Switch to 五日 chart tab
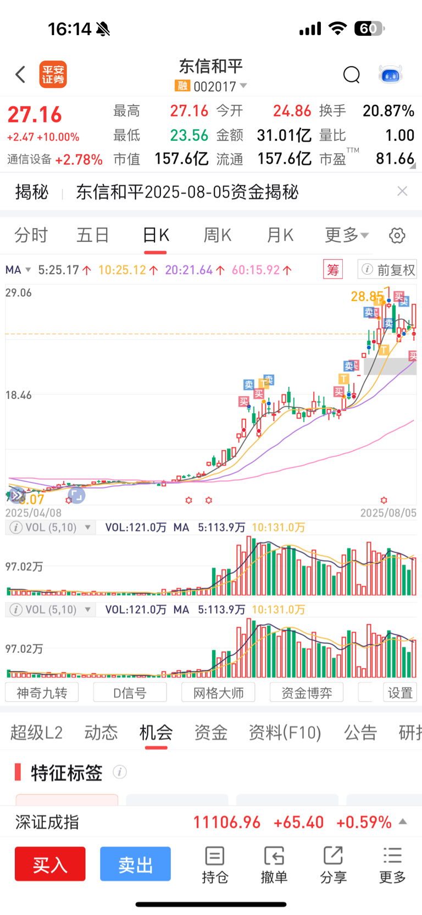This screenshot has width=422, height=915. [x=93, y=235]
